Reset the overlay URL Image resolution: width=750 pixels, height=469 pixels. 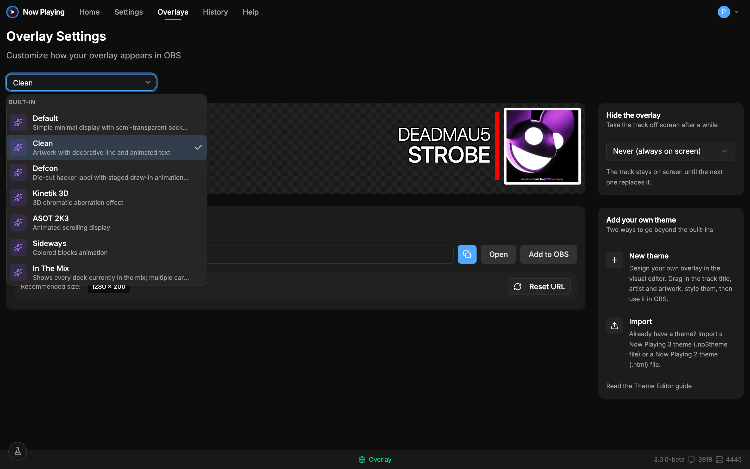(539, 287)
